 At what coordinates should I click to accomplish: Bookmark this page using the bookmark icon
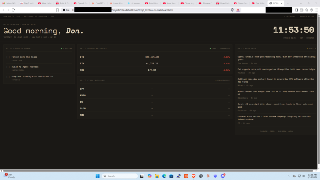(x=57, y=10)
